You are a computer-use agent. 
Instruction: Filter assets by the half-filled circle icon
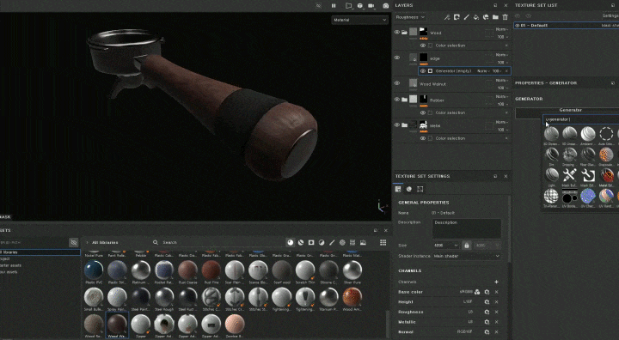pyautogui.click(x=322, y=243)
